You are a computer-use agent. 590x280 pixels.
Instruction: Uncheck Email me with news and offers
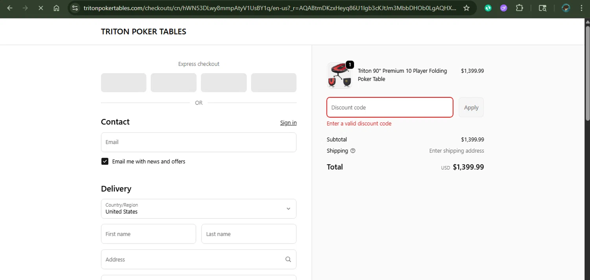pos(105,161)
